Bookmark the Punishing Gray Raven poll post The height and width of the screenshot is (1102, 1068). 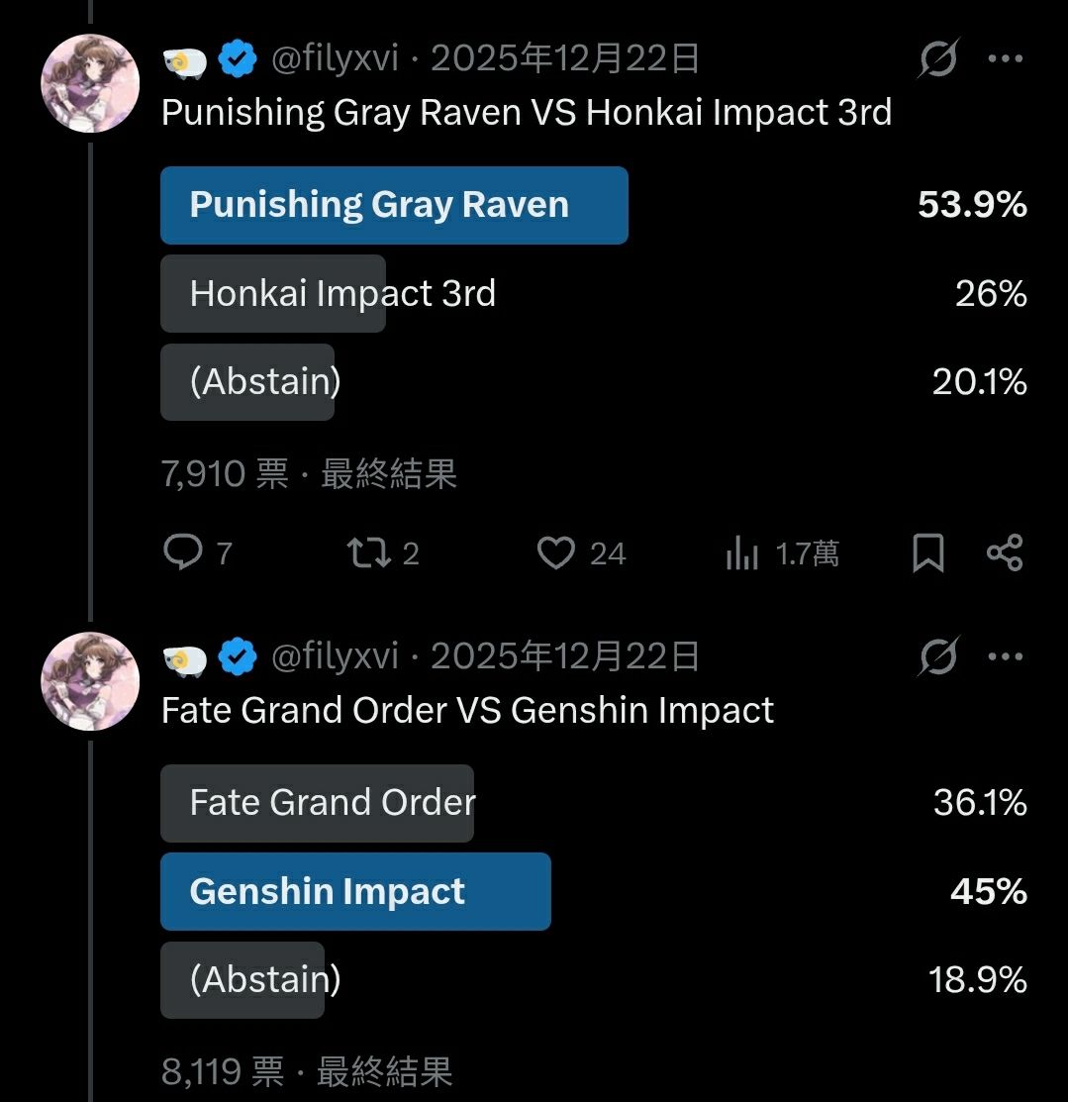pyautogui.click(x=927, y=552)
